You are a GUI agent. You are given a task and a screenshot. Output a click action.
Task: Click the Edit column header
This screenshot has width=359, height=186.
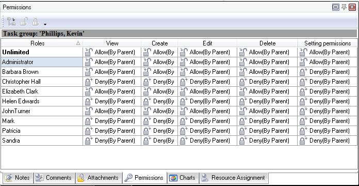tap(207, 43)
